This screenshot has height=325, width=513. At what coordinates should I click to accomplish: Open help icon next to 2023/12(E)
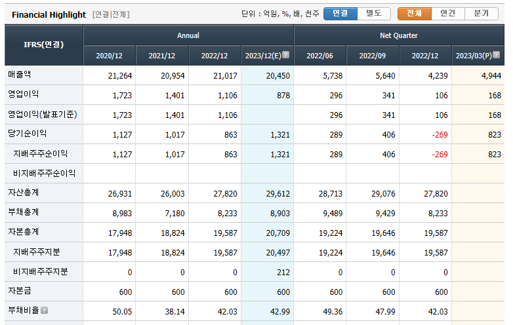[x=285, y=55]
